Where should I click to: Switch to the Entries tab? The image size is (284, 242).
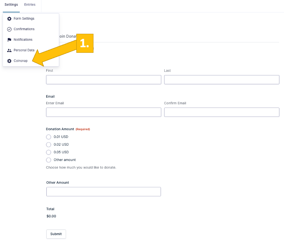[30, 5]
